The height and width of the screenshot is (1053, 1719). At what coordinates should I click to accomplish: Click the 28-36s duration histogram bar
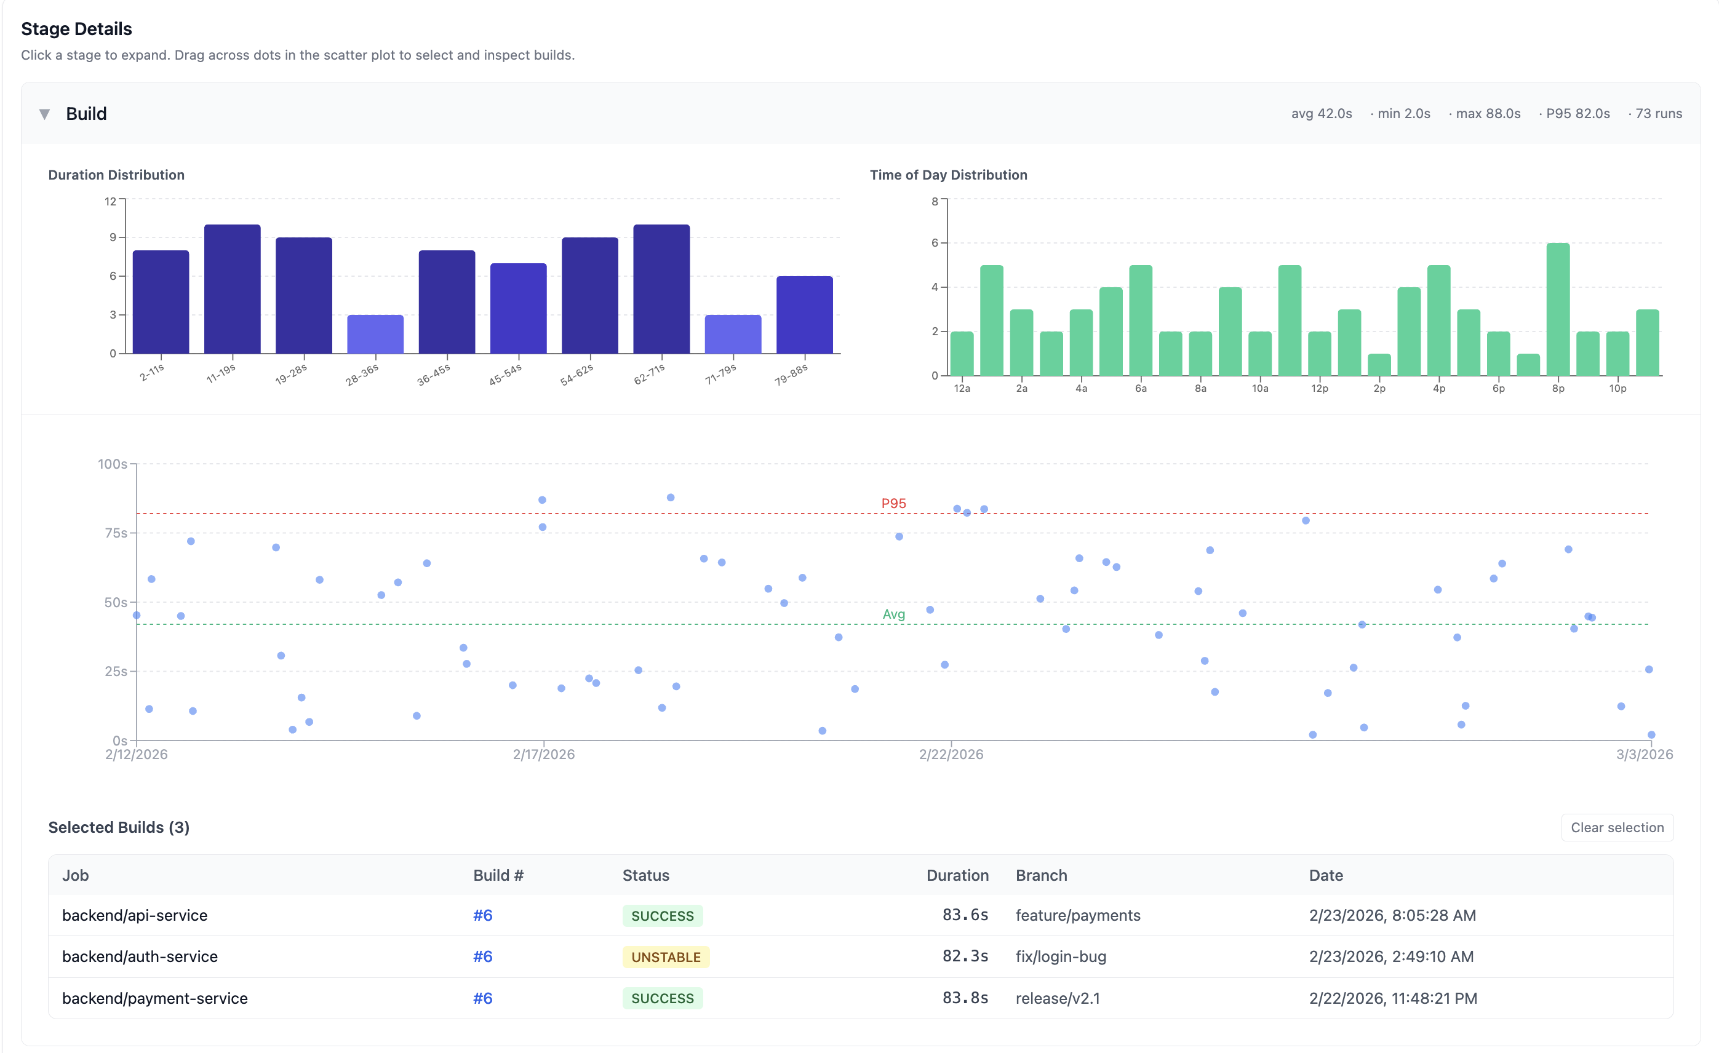tap(375, 335)
